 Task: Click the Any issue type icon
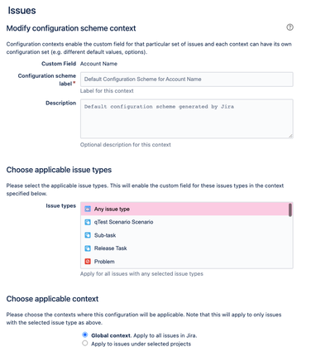click(88, 209)
